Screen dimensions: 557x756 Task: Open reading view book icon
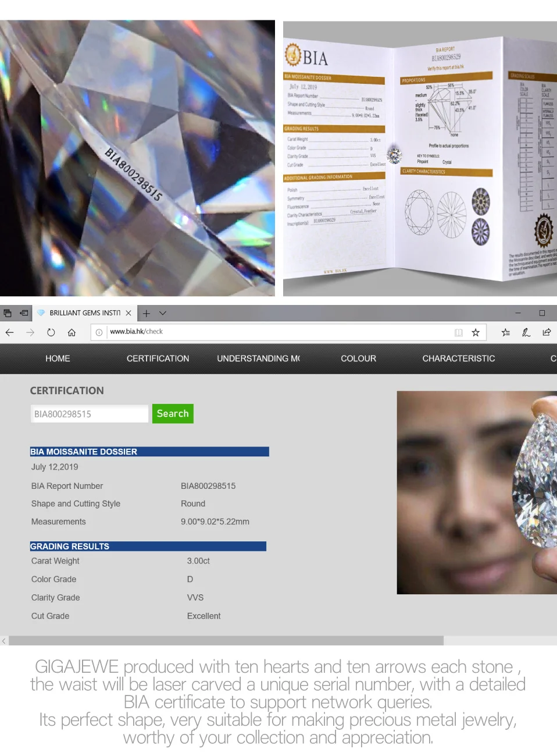click(x=459, y=332)
